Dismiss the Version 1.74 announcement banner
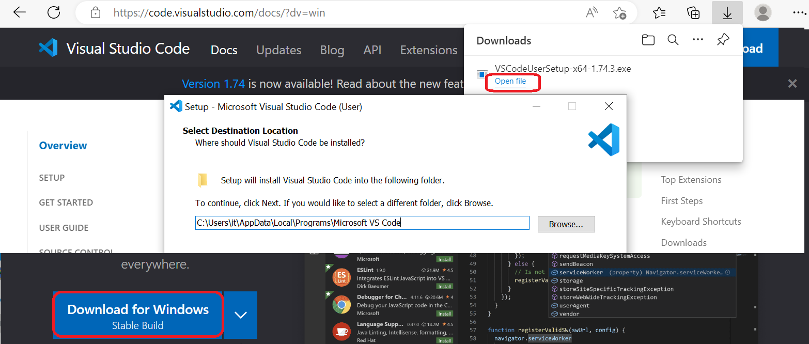The image size is (809, 344). tap(792, 83)
